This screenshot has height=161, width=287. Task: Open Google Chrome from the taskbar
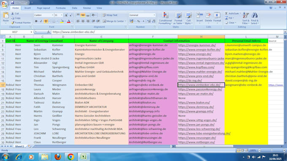coord(70,157)
